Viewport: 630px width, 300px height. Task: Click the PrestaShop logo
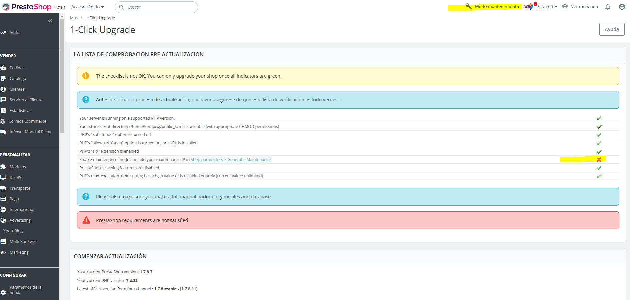coord(27,7)
